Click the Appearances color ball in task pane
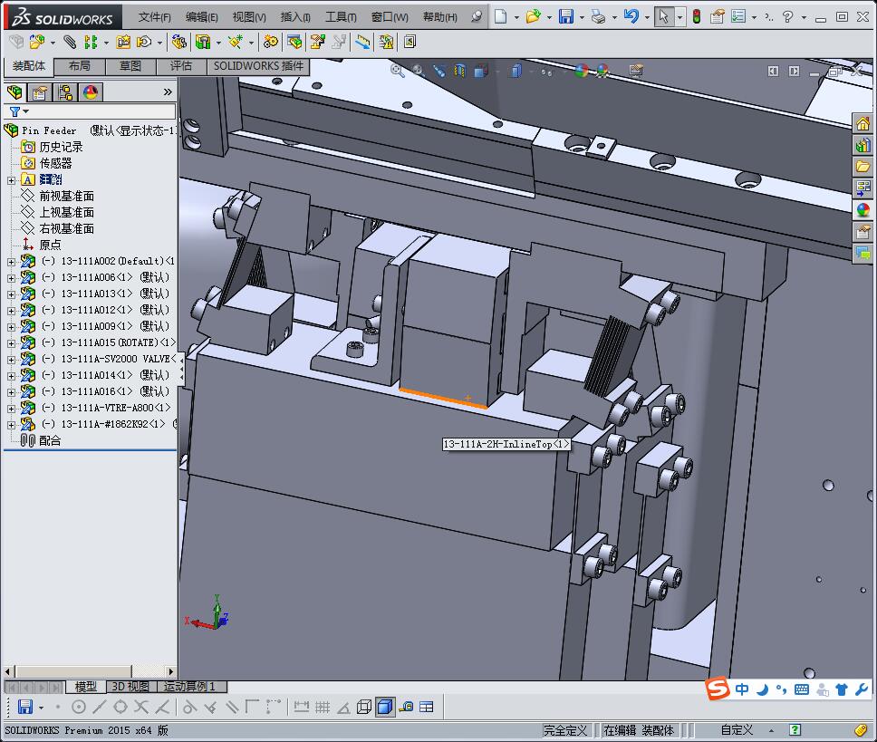The width and height of the screenshot is (877, 742). click(863, 209)
